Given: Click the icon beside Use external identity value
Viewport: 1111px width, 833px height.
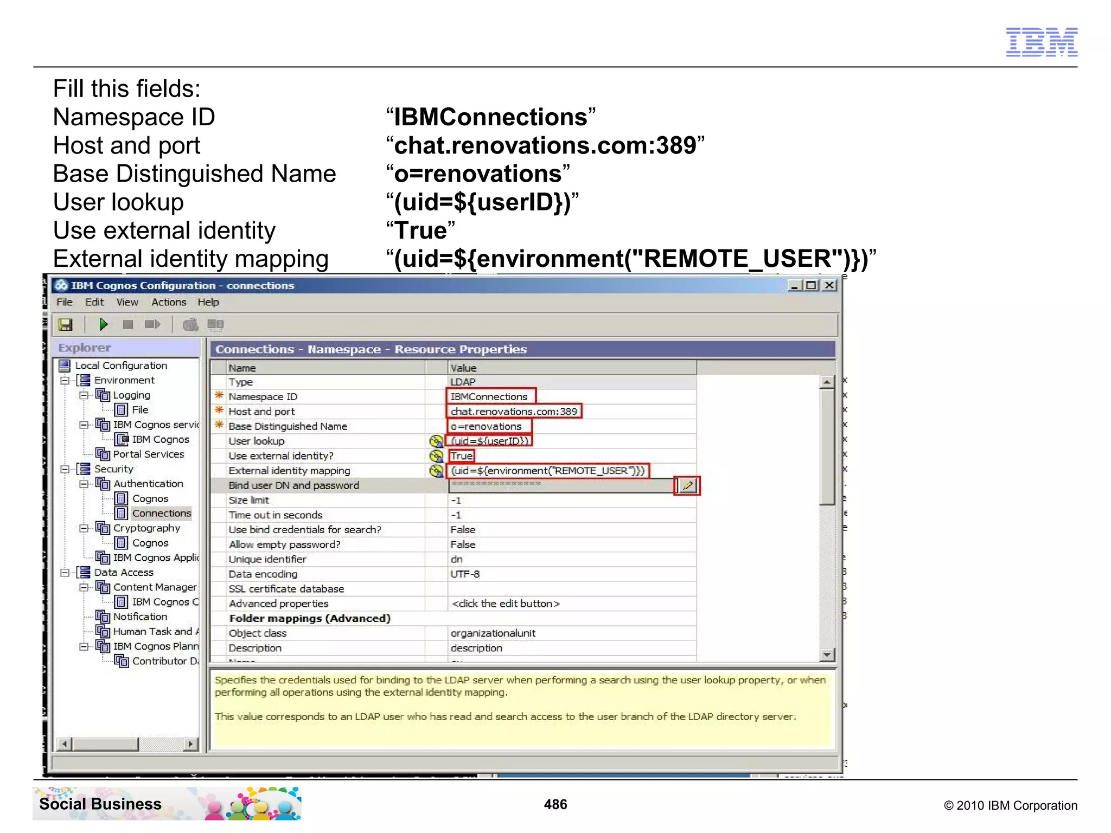Looking at the screenshot, I should pyautogui.click(x=436, y=456).
